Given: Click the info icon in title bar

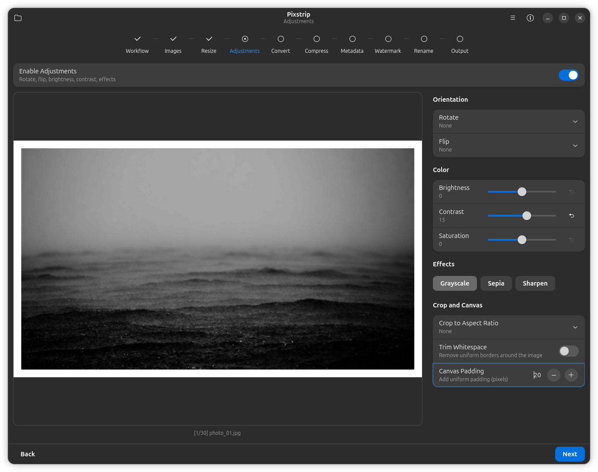Looking at the screenshot, I should 530,18.
